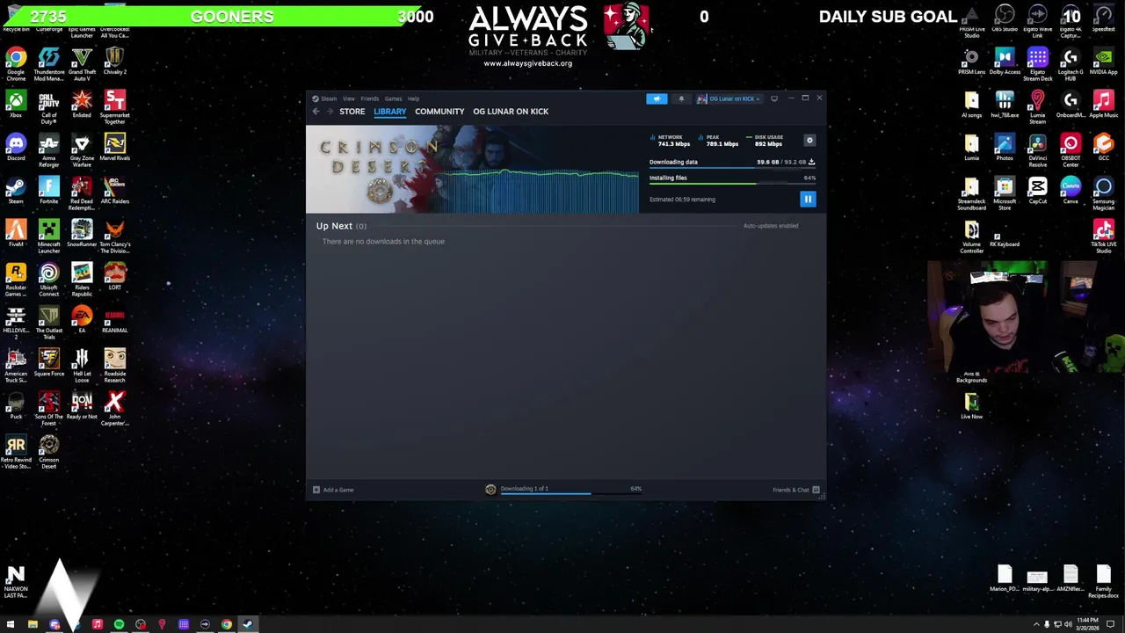Image resolution: width=1125 pixels, height=633 pixels.
Task: Select Microsoft Store desktop icon
Action: 1005,194
